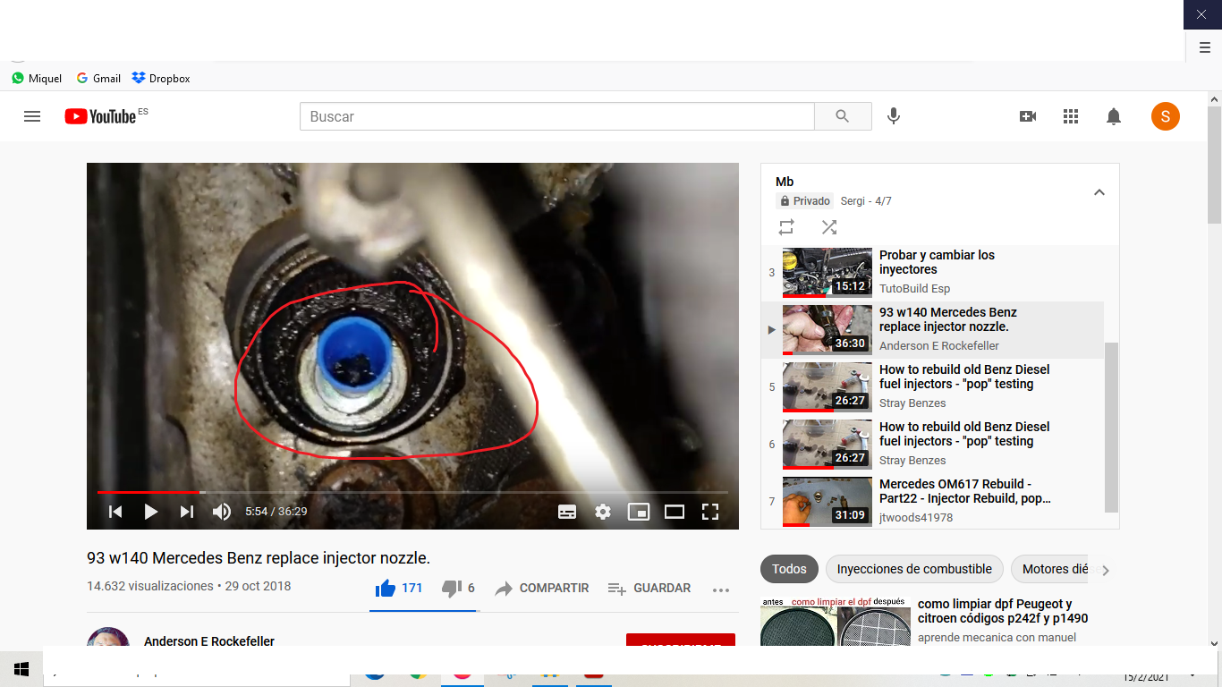Viewport: 1222px width, 687px height.
Task: Click the search magnifier button
Action: (843, 116)
